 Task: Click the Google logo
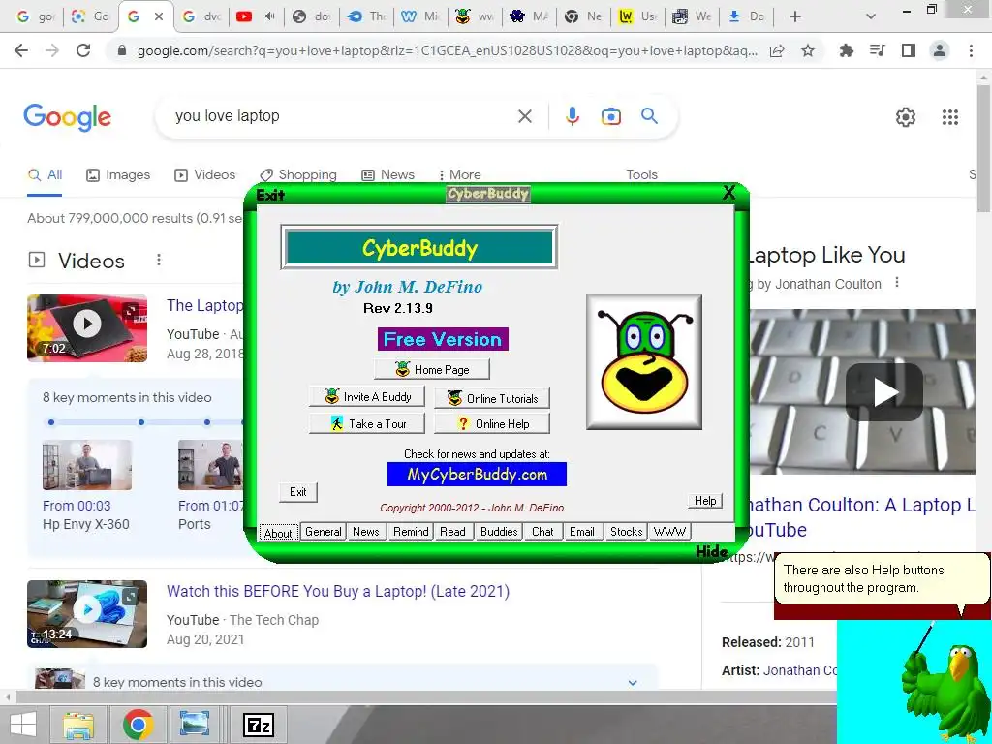click(67, 117)
